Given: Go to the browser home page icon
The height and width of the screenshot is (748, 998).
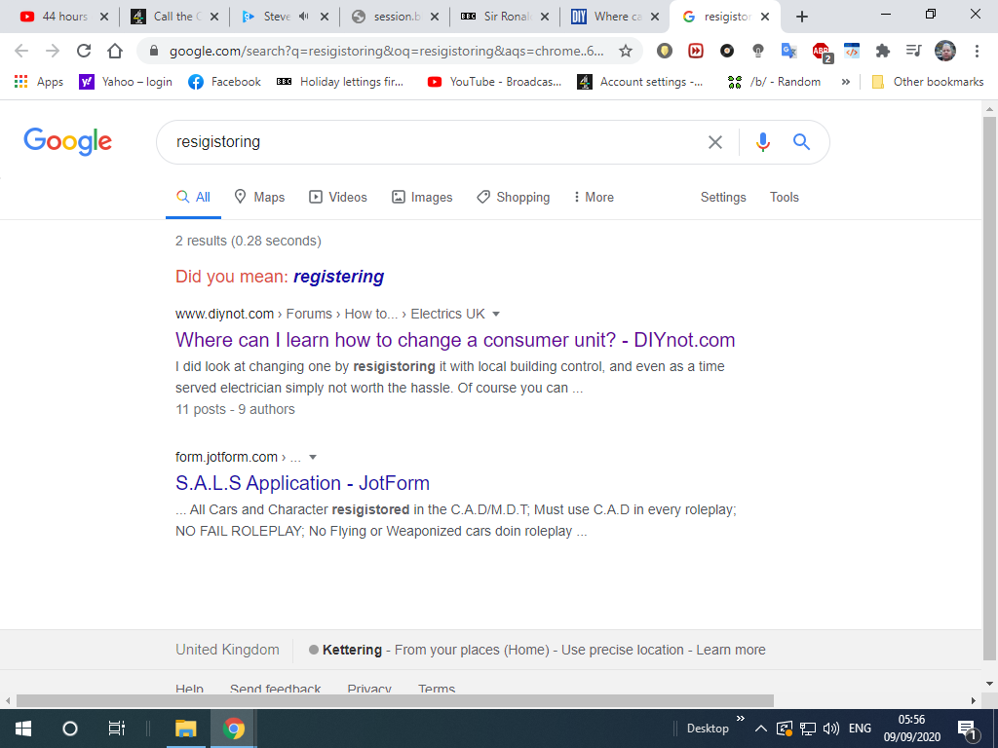Looking at the screenshot, I should 115,51.
